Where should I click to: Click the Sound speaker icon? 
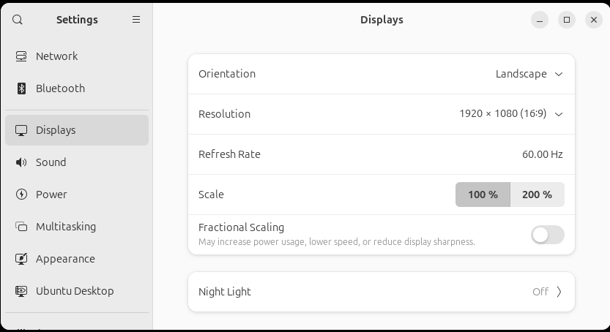coord(21,162)
